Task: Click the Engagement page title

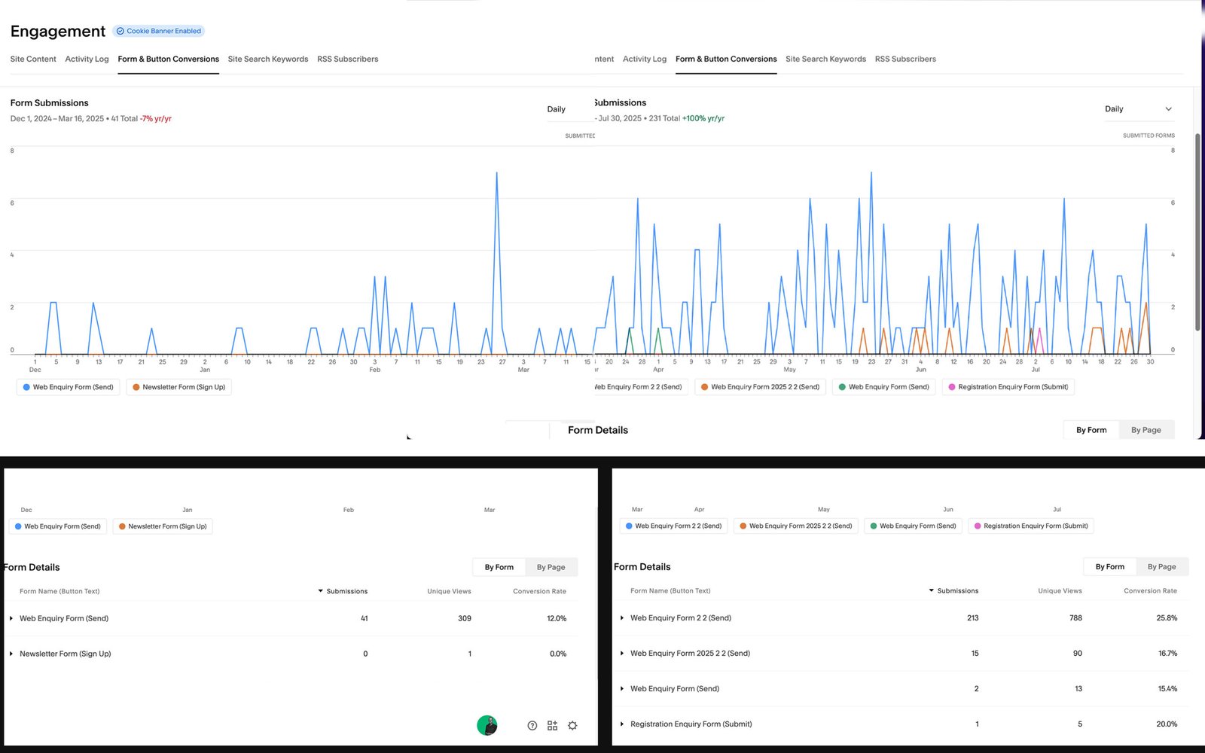Action: coord(58,31)
